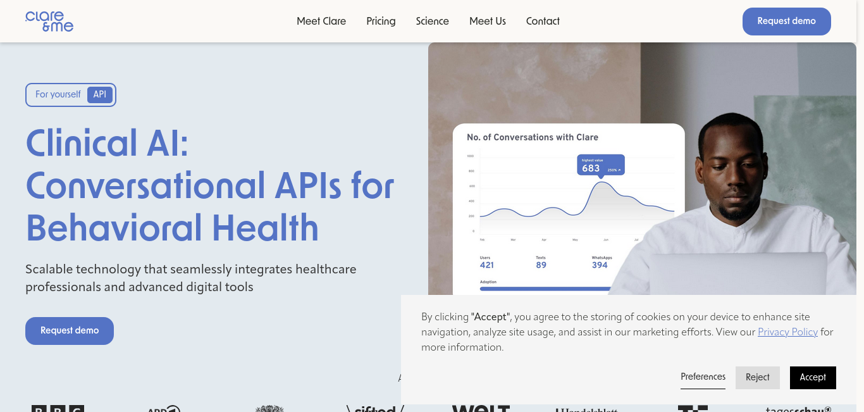
Task: Open the Contact page
Action: [x=543, y=21]
